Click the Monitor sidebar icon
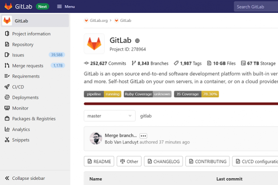The width and height of the screenshot is (278, 185). point(7,108)
